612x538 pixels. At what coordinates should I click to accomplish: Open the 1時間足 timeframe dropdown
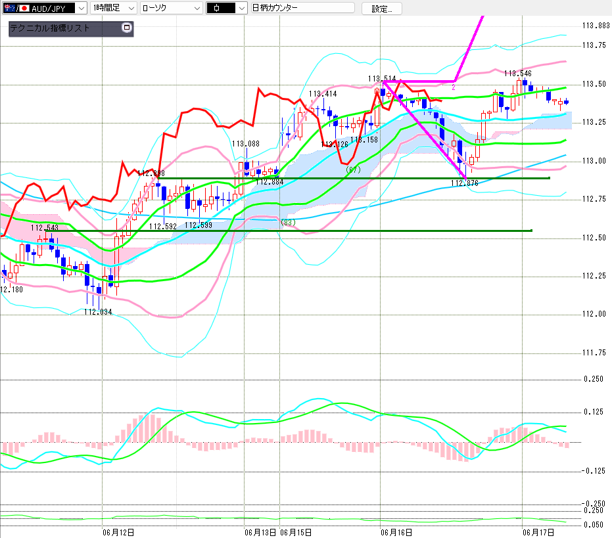113,8
